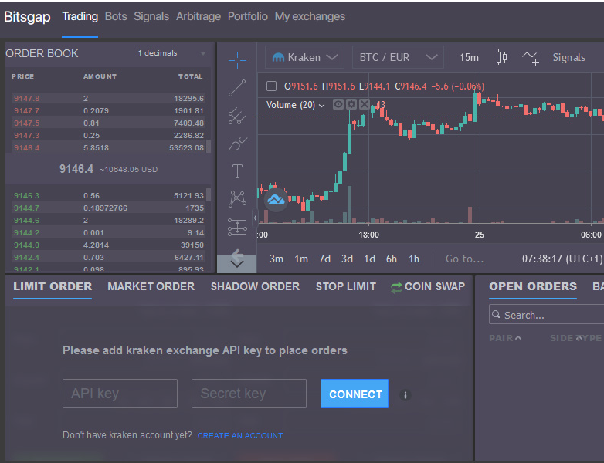Click the API key input field
The image size is (604, 463).
(x=120, y=394)
